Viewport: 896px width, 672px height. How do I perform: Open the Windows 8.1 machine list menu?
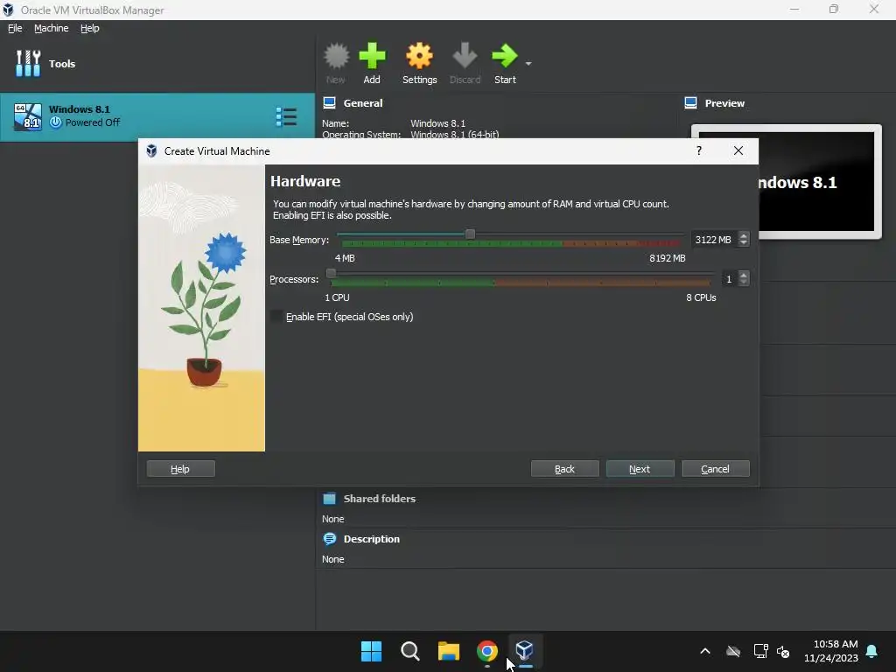click(x=286, y=116)
